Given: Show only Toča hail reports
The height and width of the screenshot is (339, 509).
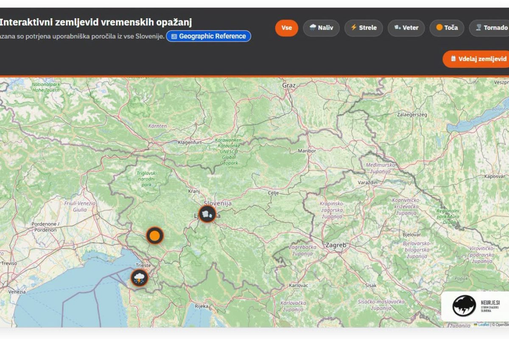Looking at the screenshot, I should [x=447, y=28].
